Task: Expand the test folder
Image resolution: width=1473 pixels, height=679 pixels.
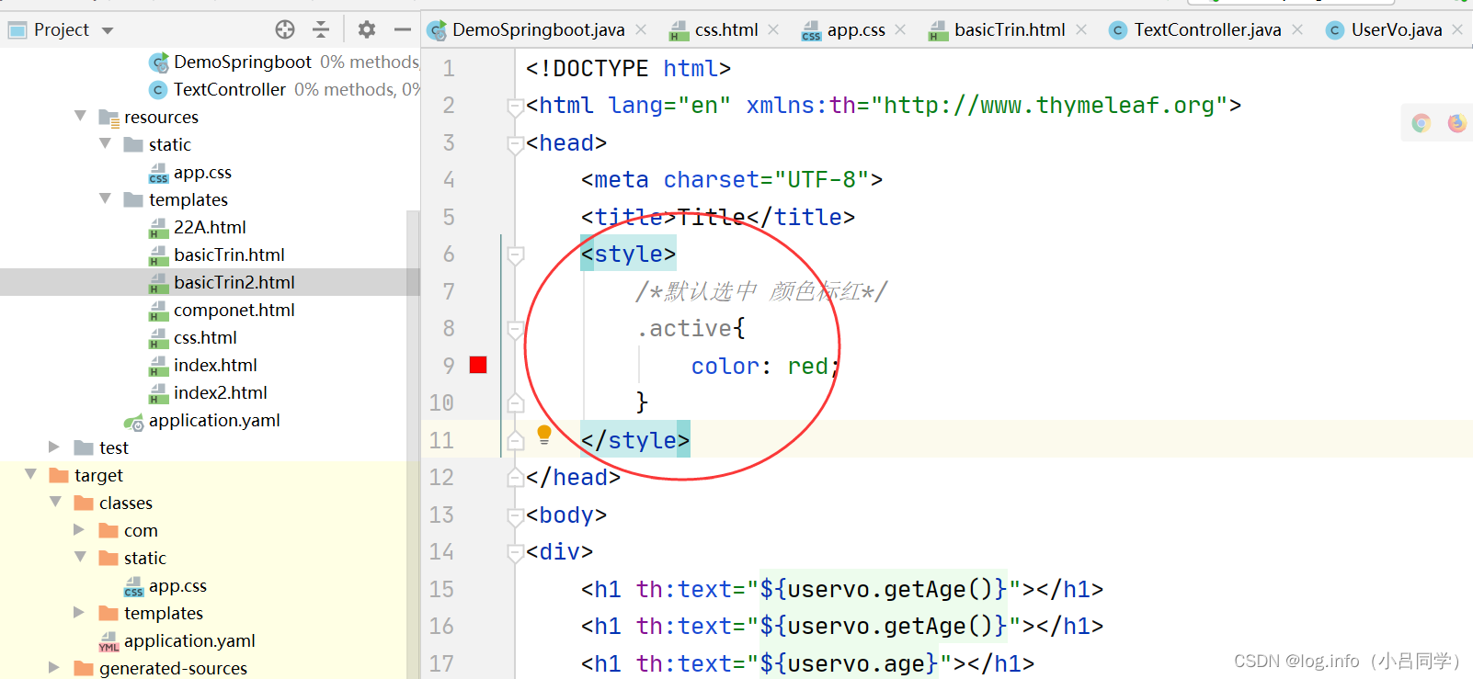Action: tap(54, 447)
